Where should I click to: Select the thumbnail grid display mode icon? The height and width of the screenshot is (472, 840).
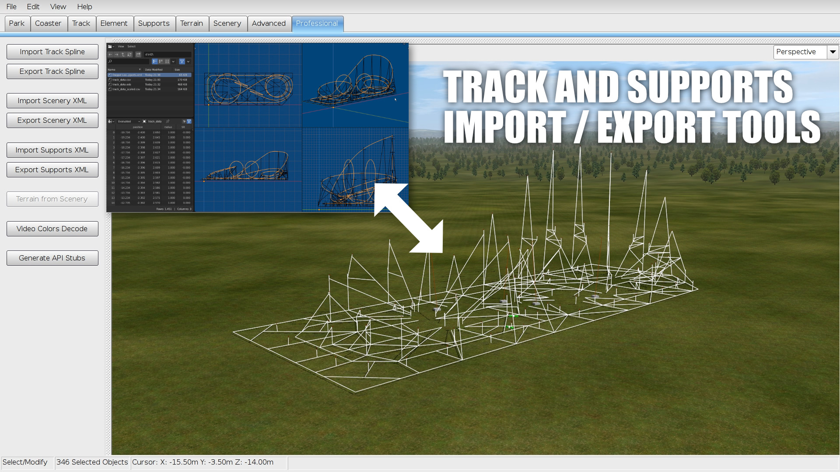167,62
